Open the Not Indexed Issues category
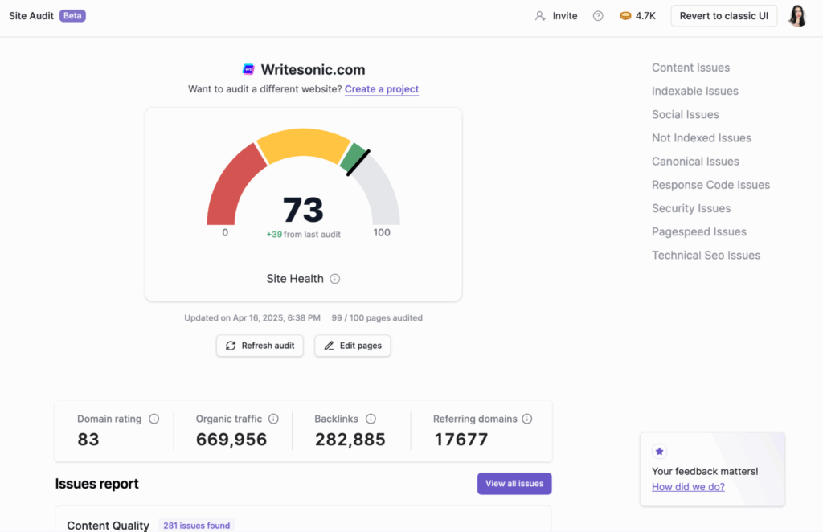 click(x=701, y=137)
